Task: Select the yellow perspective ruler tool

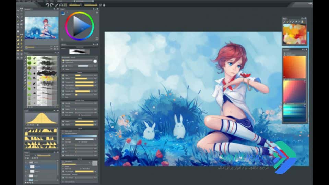Action: pyautogui.click(x=18, y=37)
